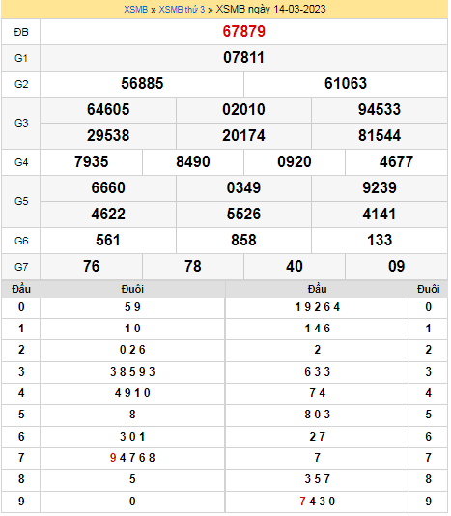The height and width of the screenshot is (516, 451).
Task: Select G2 number 61063
Action: point(346,84)
